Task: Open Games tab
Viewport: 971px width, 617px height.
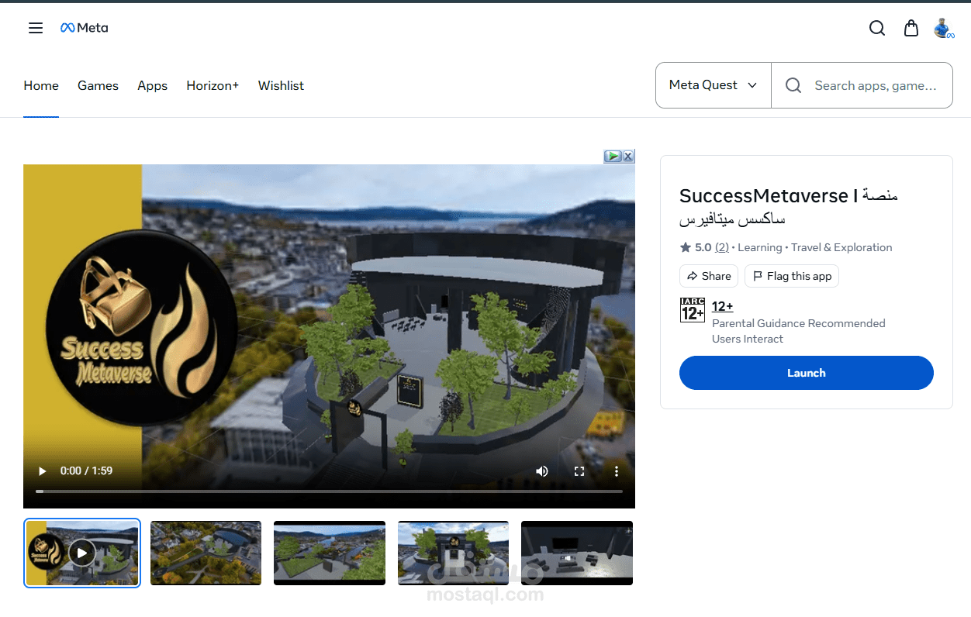Action: tap(98, 86)
